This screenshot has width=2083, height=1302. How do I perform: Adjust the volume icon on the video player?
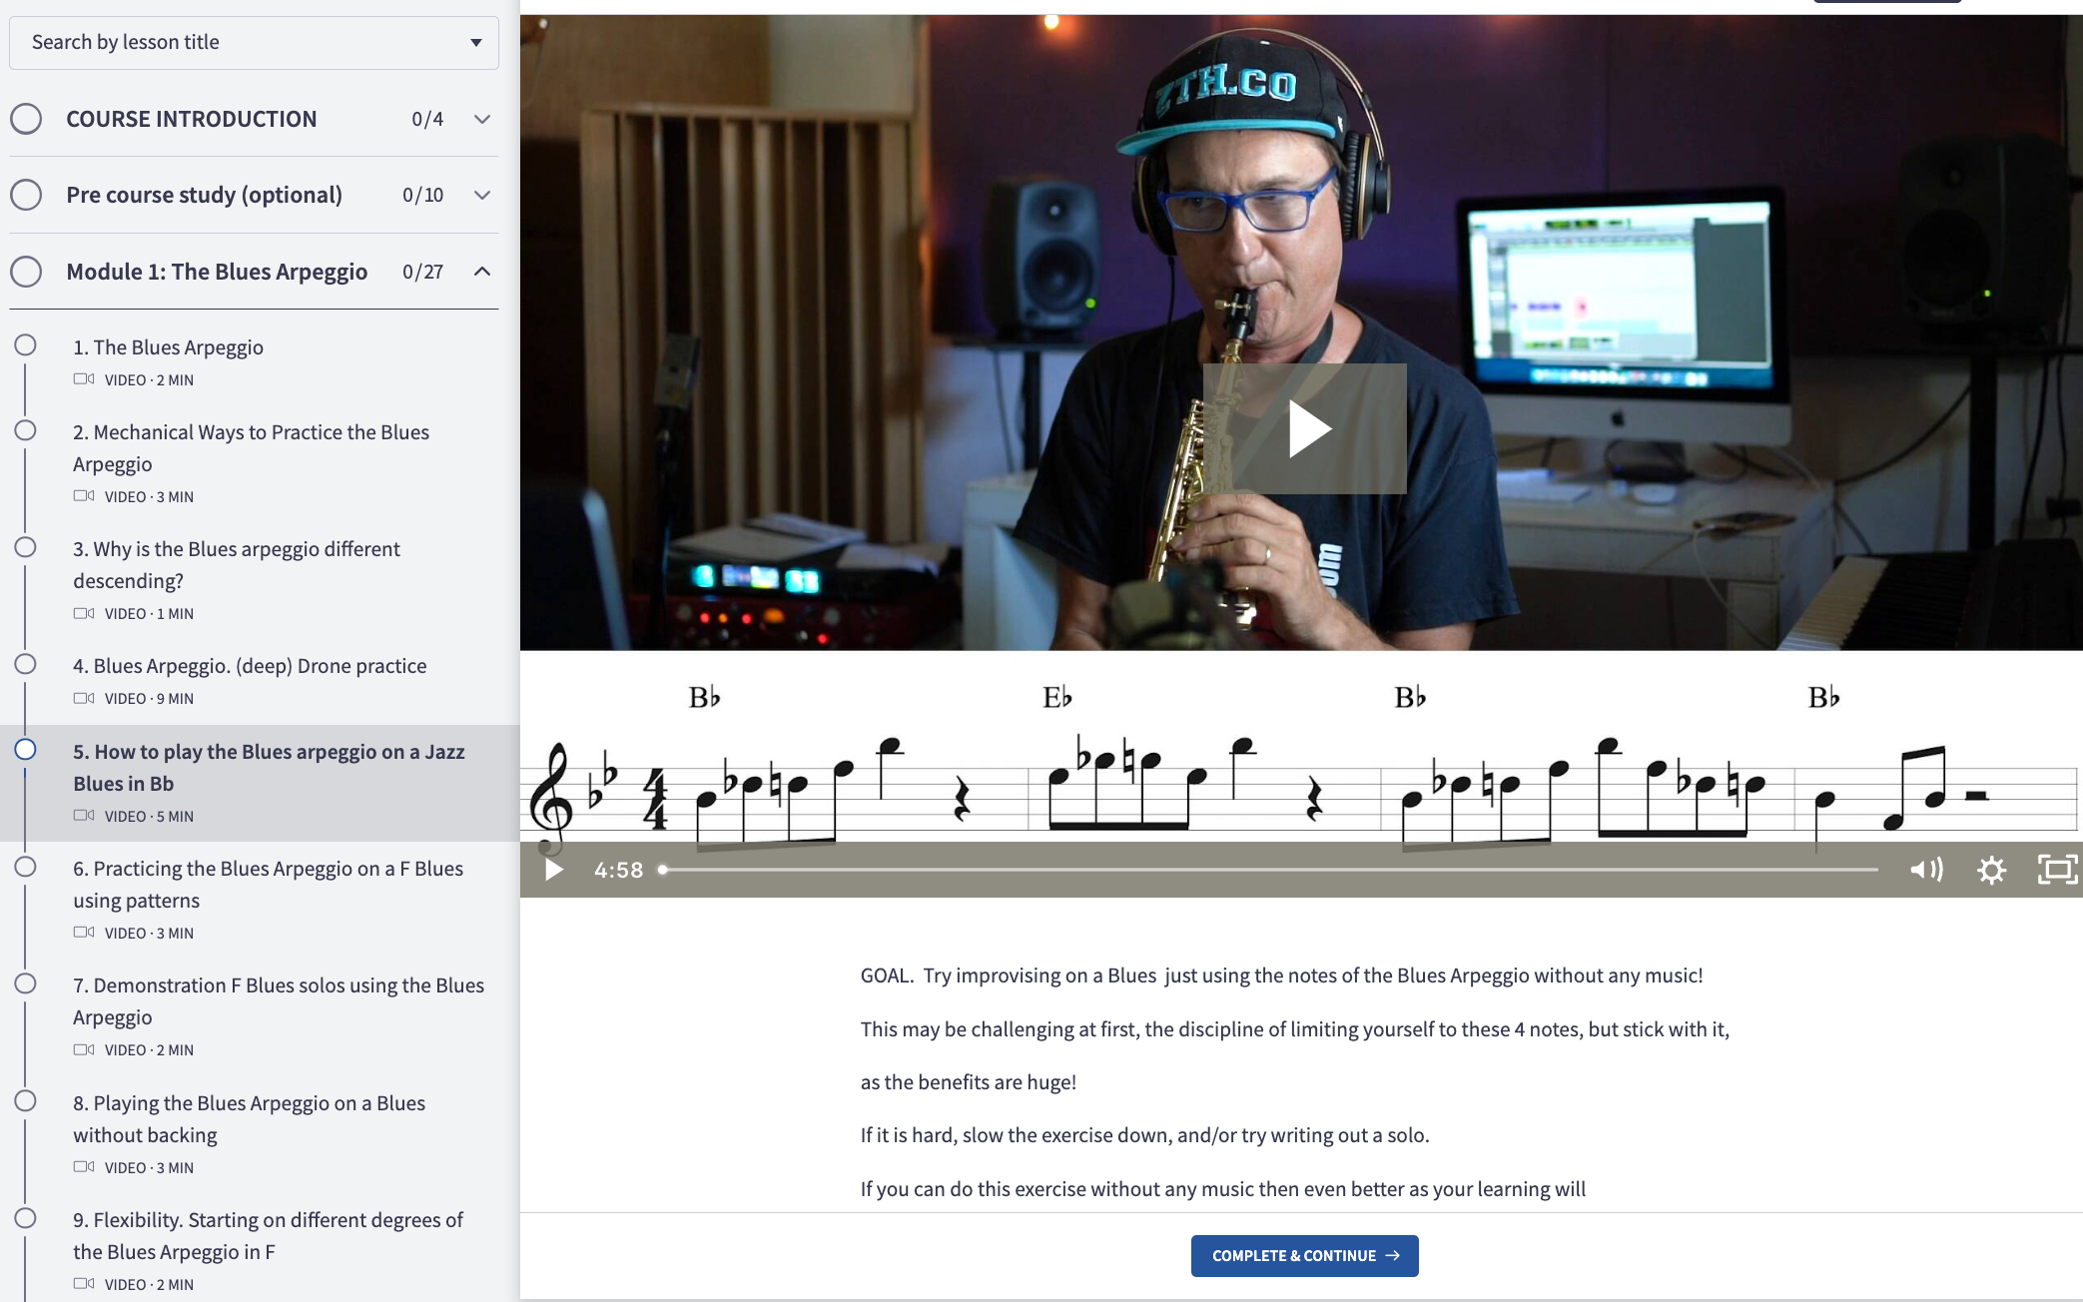pos(1926,870)
